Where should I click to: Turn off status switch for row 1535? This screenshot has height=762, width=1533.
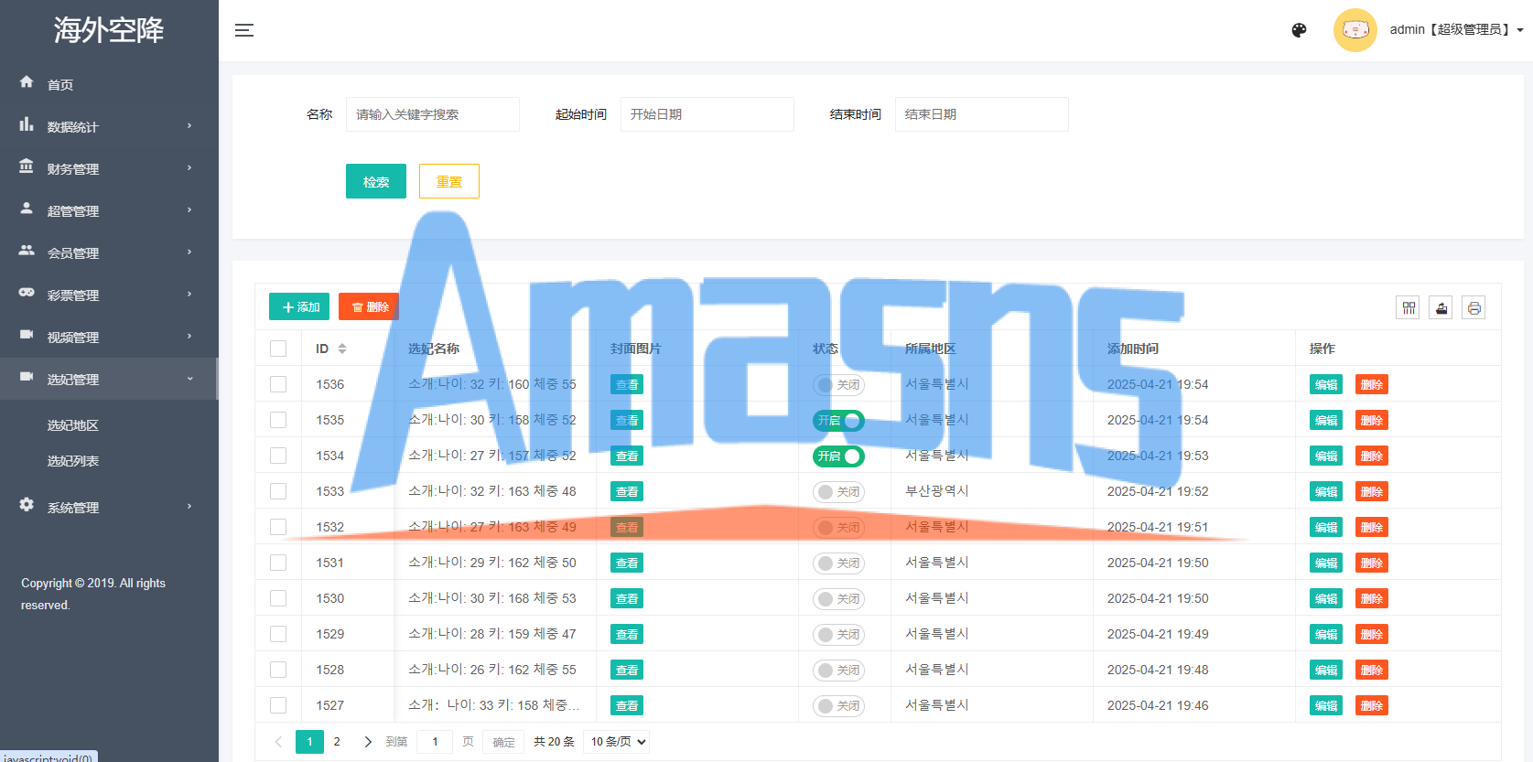838,421
